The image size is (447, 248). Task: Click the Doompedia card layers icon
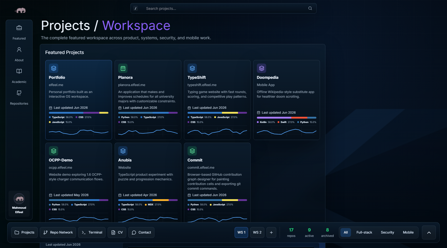pyautogui.click(x=262, y=68)
